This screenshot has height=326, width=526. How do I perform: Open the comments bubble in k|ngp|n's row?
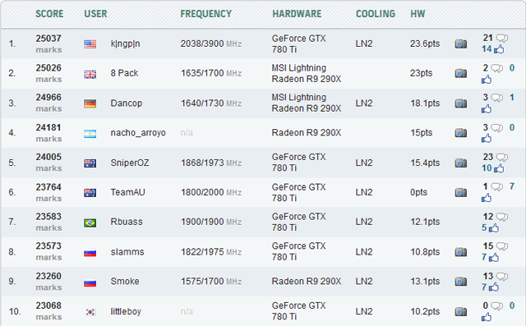(502, 39)
